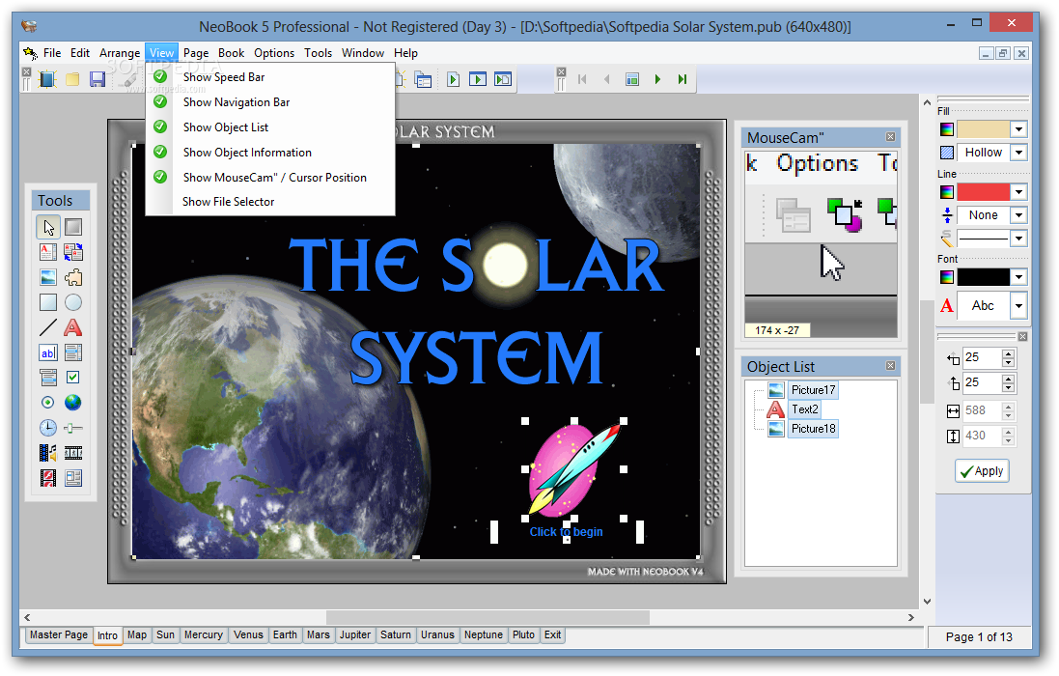Open the Saturn page tab
Viewport: 1059px width, 676px height.
click(x=396, y=634)
